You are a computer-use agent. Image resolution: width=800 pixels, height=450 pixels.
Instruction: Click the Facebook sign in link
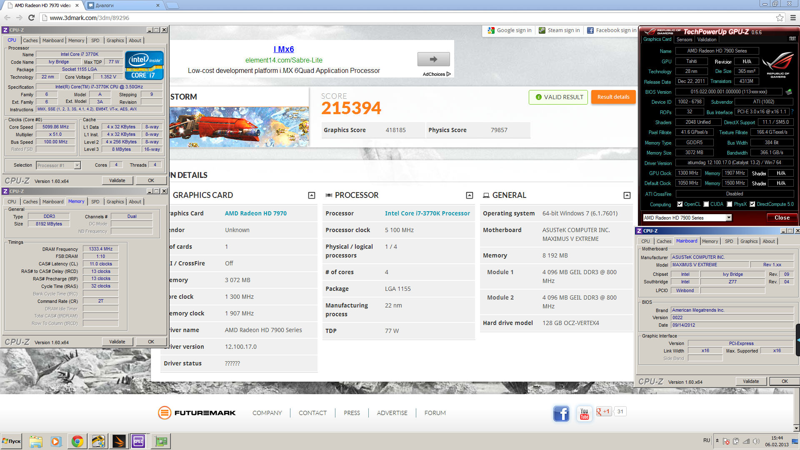coord(612,30)
